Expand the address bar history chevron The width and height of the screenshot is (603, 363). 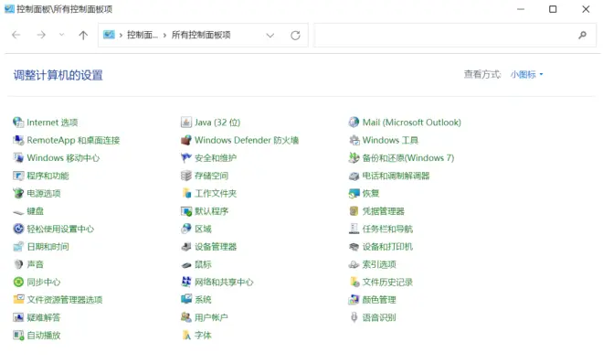270,36
